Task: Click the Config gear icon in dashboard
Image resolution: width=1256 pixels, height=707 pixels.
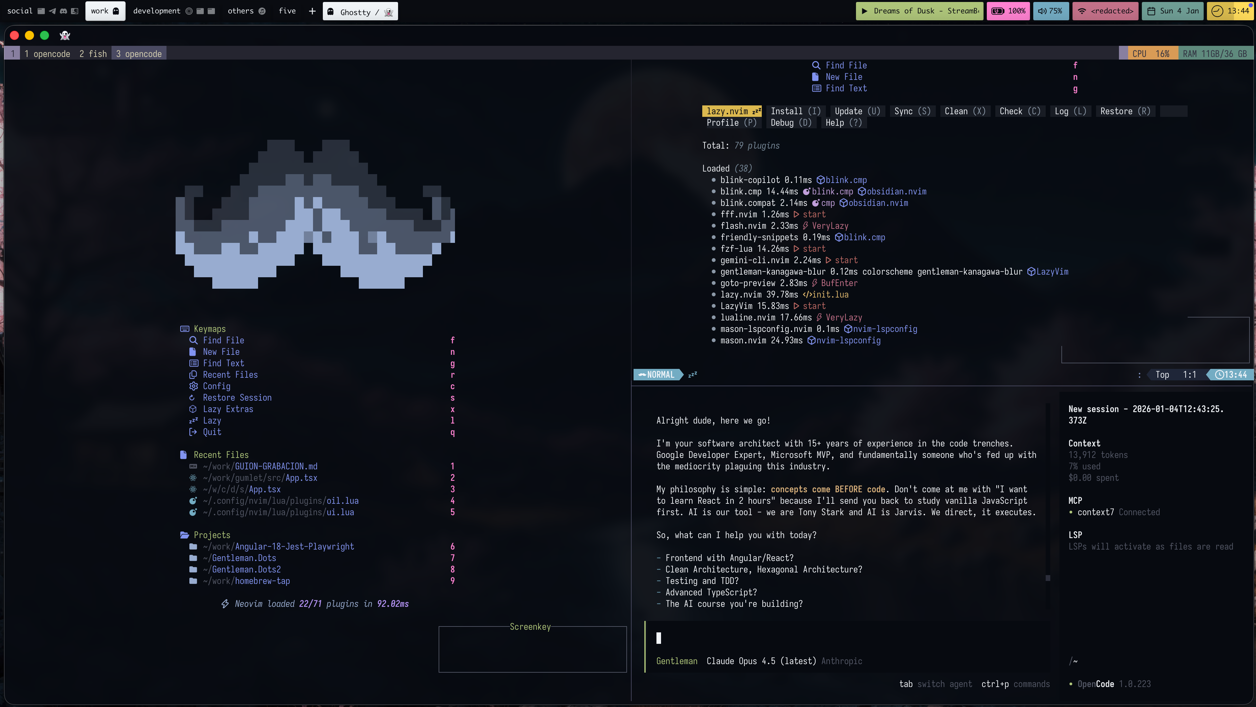Action: tap(193, 386)
